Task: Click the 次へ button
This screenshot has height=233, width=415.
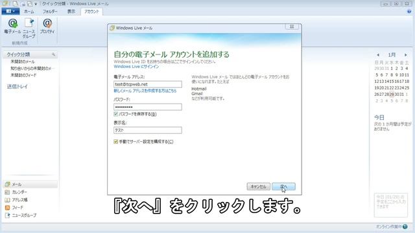Action: tap(283, 186)
